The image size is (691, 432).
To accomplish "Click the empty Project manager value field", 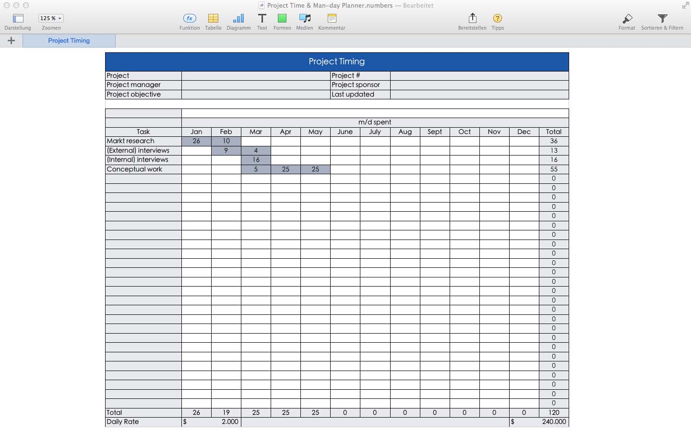I will 256,85.
